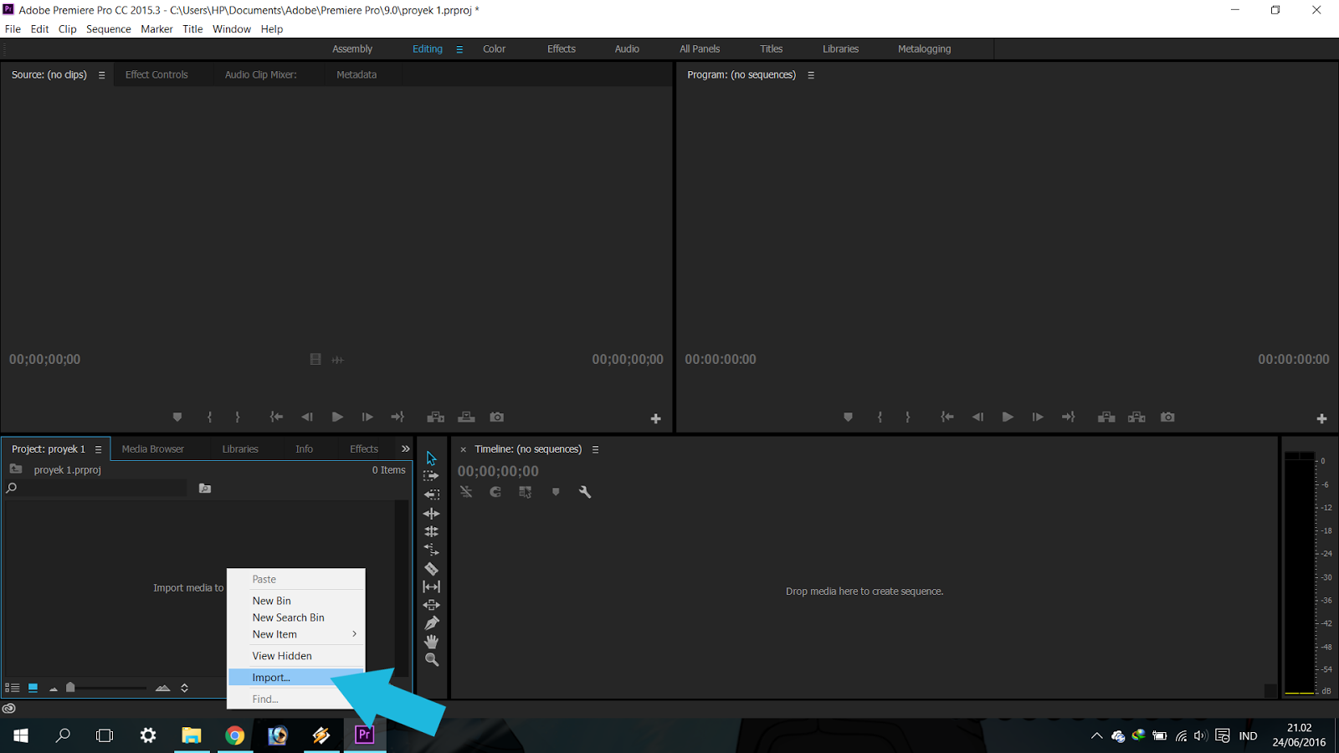Toggle Linked Selection in Timeline
Image resolution: width=1339 pixels, height=753 pixels.
(x=526, y=492)
